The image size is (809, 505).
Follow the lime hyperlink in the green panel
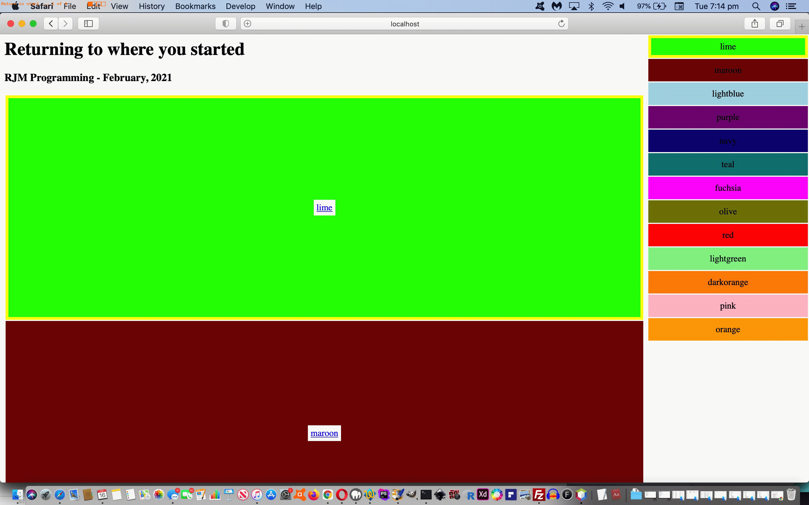click(x=324, y=207)
